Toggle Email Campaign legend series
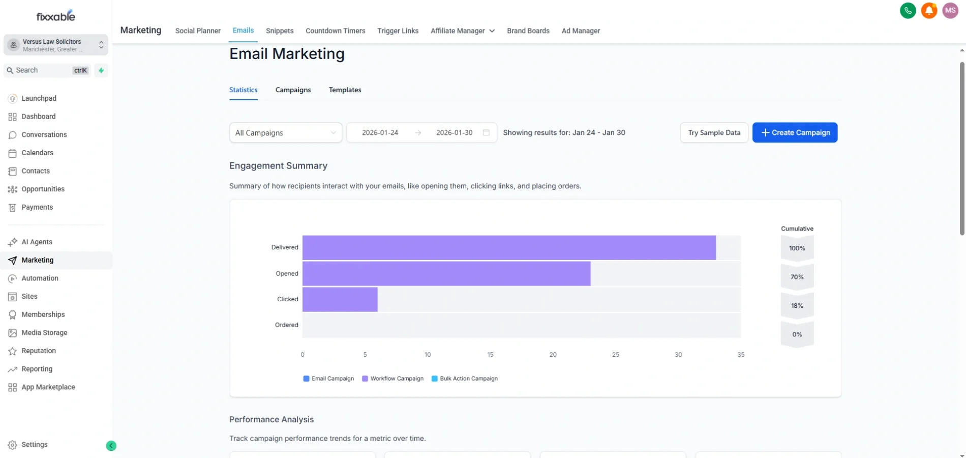The height and width of the screenshot is (458, 966). coord(328,379)
